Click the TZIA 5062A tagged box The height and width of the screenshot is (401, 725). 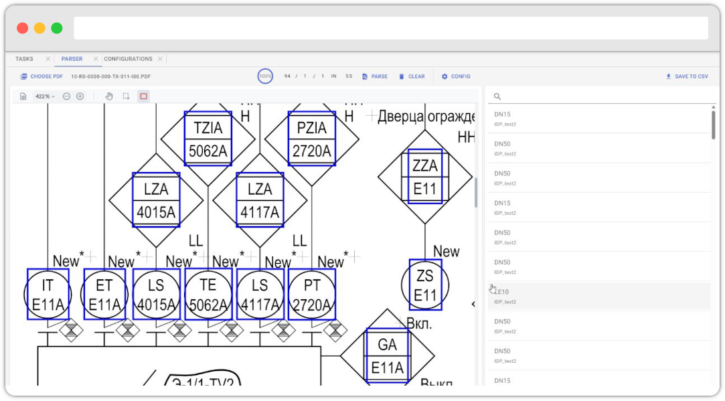click(208, 139)
